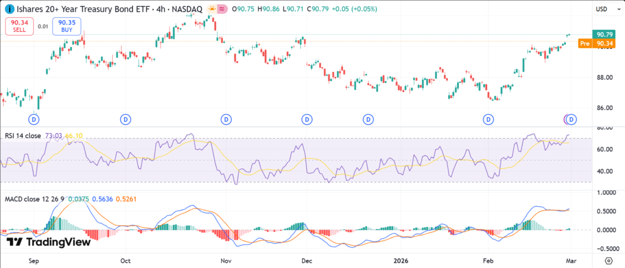Select the MACD close 12 26 9 label
625x268 pixels.
35,198
